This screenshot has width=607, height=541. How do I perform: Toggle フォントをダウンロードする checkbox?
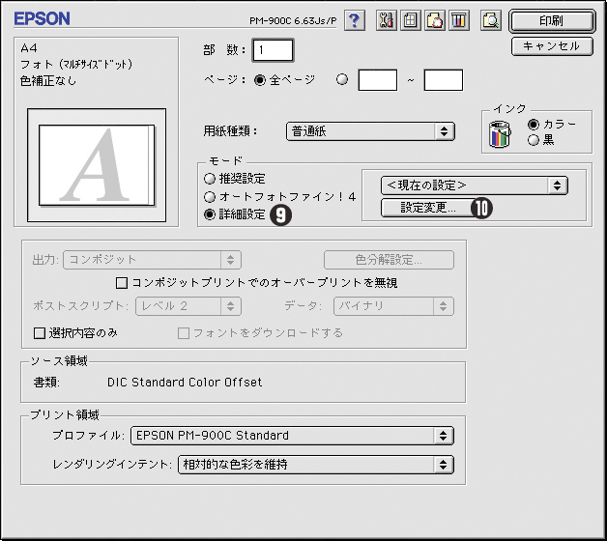click(x=183, y=333)
